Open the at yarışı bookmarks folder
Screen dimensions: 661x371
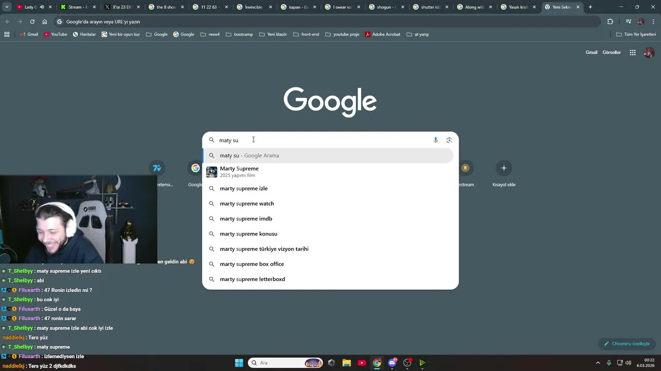click(418, 35)
